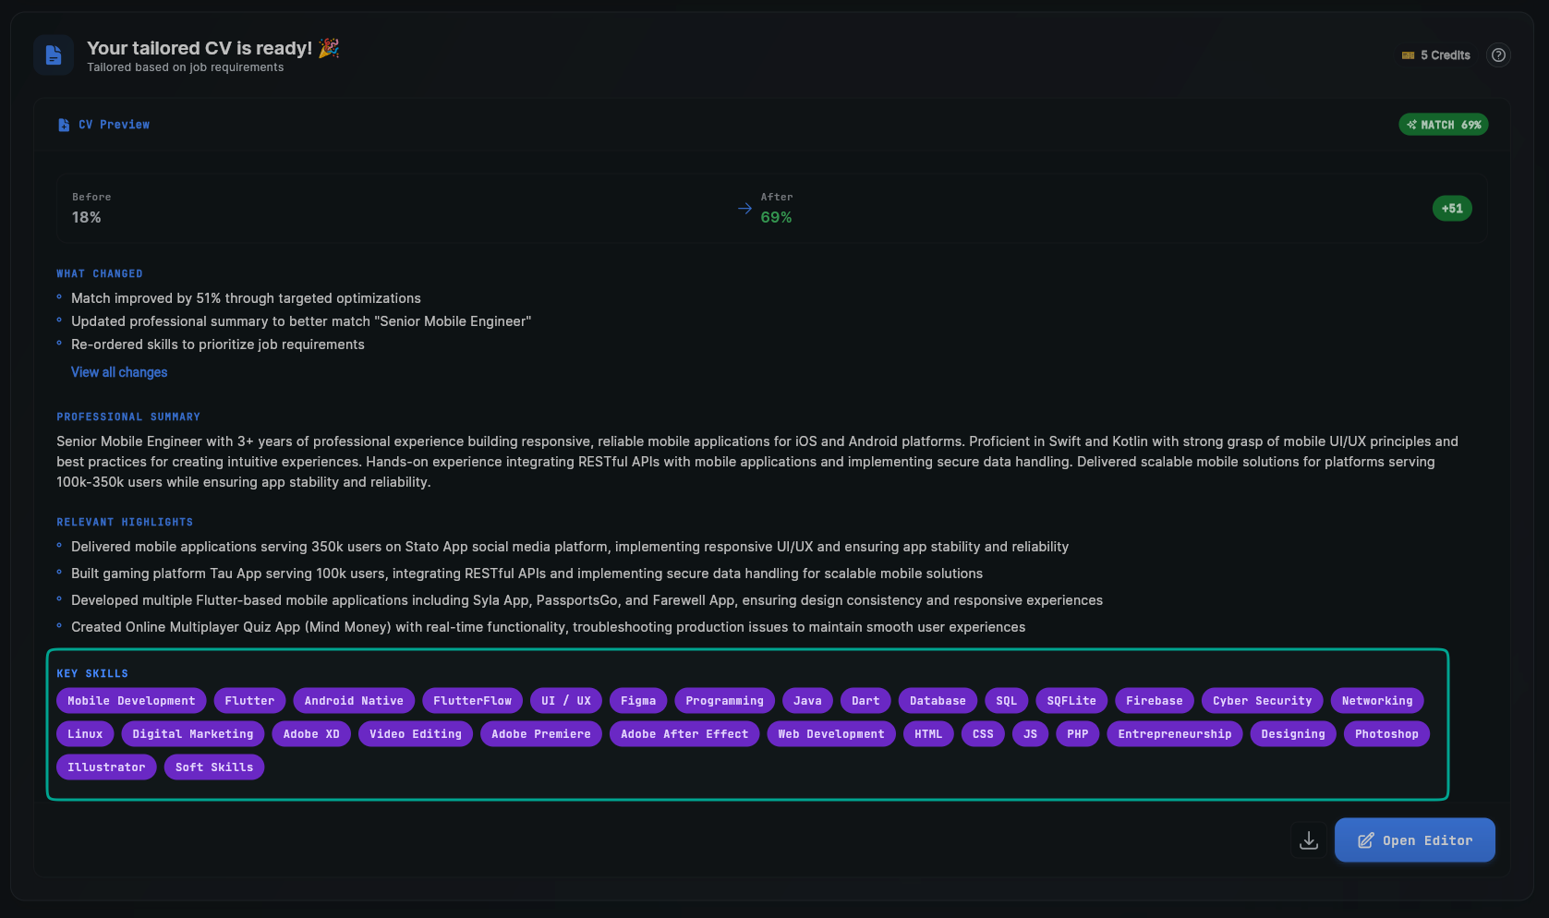The height and width of the screenshot is (918, 1549).
Task: Click the pencil icon on Open Editor
Action: click(1365, 840)
